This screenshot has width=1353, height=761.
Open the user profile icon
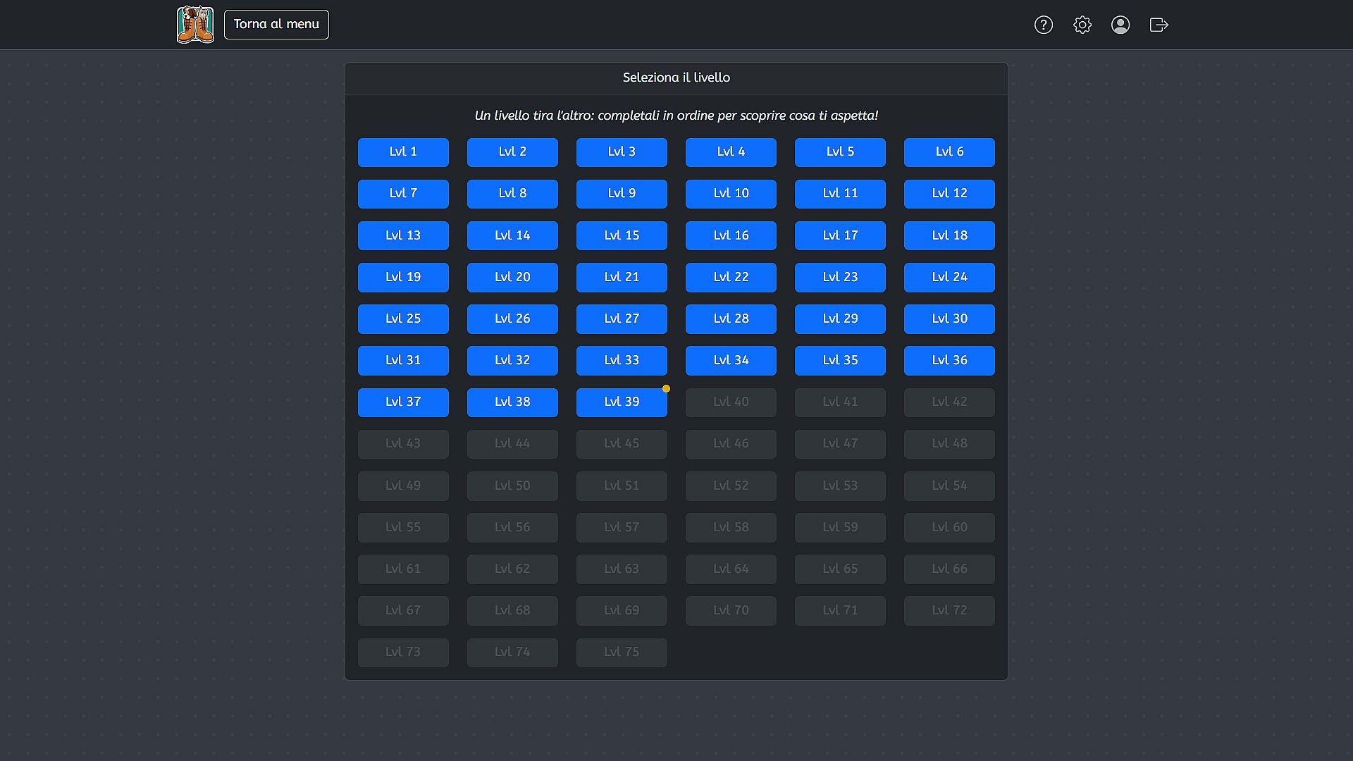point(1120,25)
